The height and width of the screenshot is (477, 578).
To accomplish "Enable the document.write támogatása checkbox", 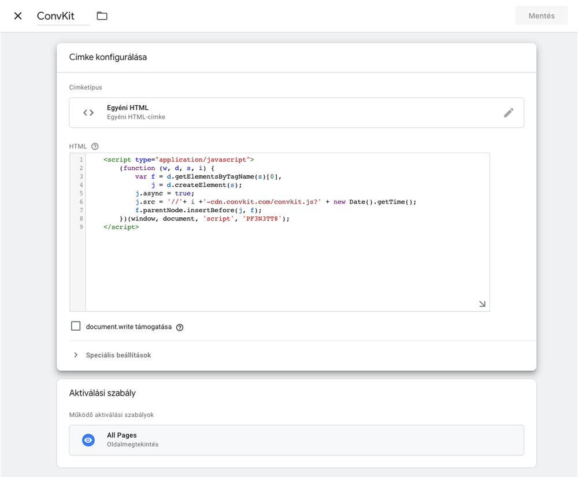I will (x=76, y=326).
